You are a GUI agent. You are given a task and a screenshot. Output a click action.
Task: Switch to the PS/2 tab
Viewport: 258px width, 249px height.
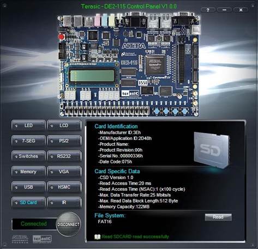click(x=64, y=141)
